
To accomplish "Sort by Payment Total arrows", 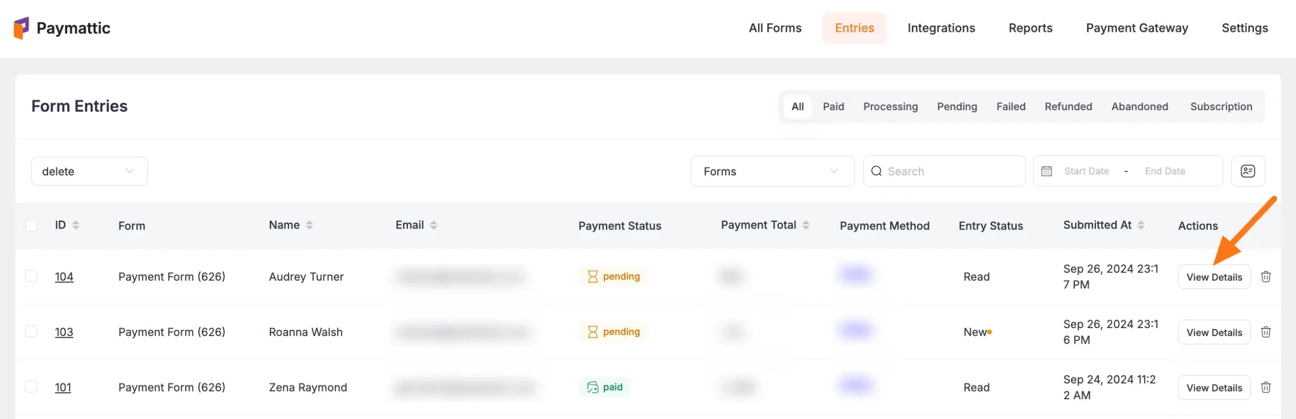I will [806, 225].
